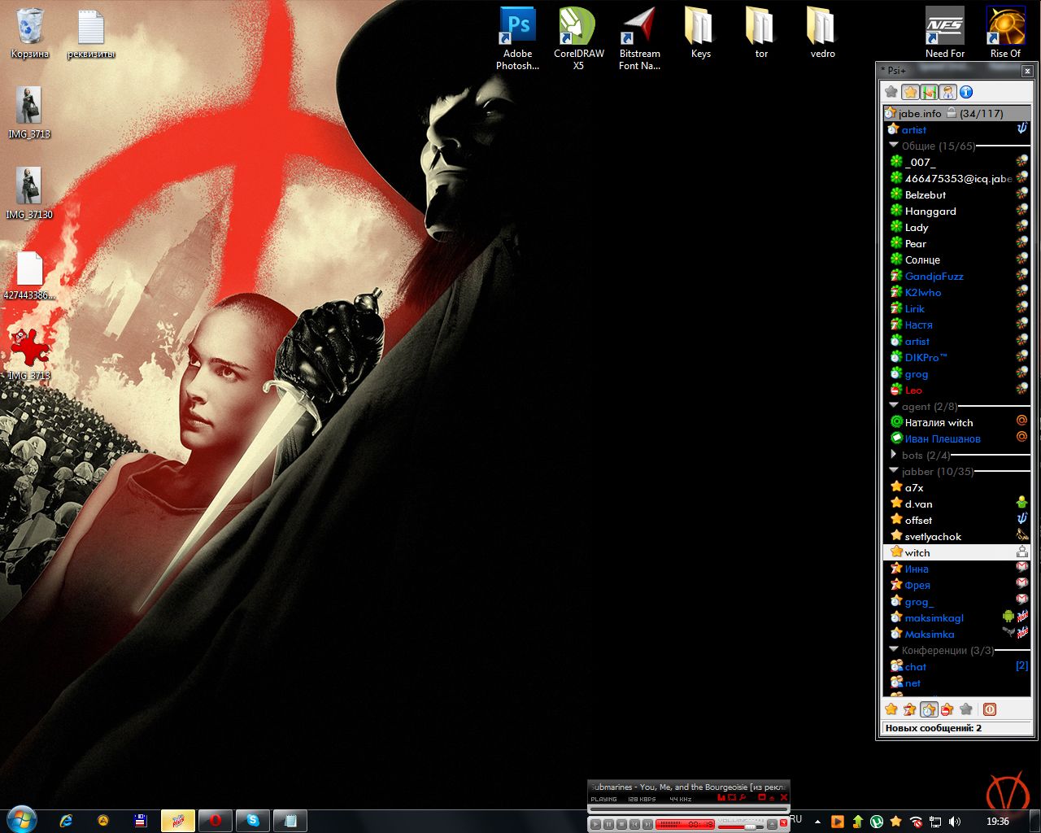Select contact _007_ in roster
Viewport: 1041px width, 833px height.
957,162
